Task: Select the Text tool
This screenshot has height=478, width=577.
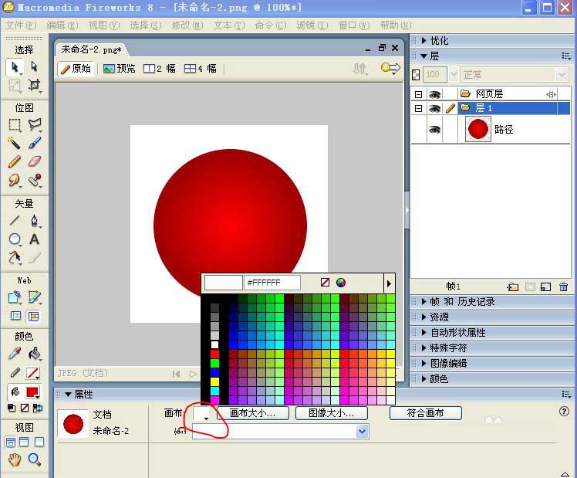Action: pos(34,239)
